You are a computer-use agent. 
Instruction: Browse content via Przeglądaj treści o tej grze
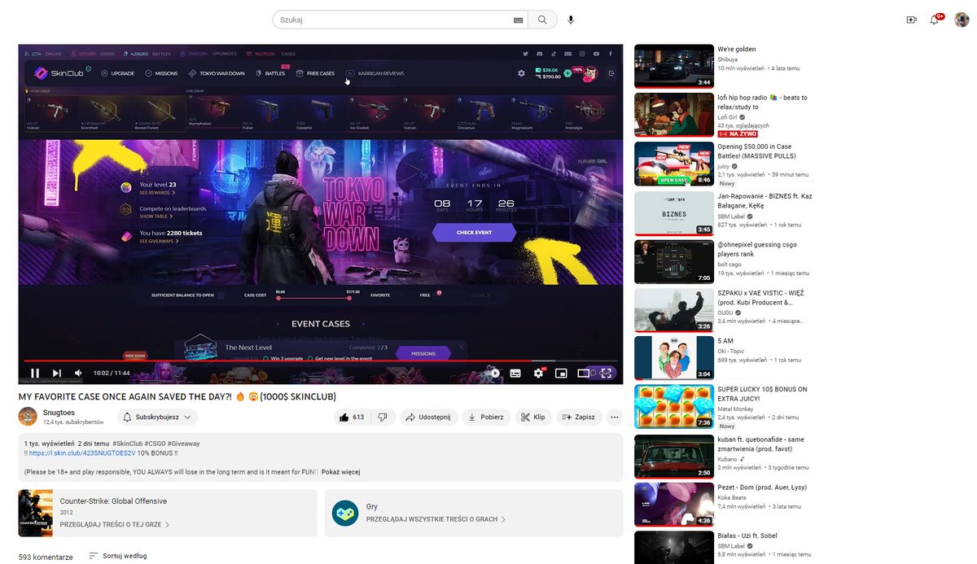click(x=115, y=525)
